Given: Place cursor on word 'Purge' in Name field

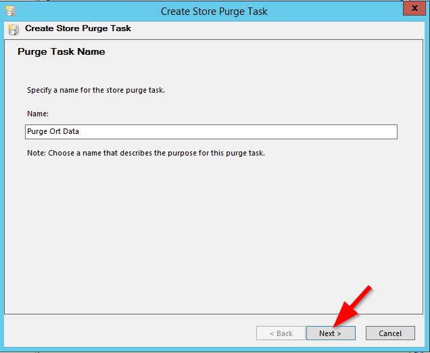Looking at the screenshot, I should point(37,132).
